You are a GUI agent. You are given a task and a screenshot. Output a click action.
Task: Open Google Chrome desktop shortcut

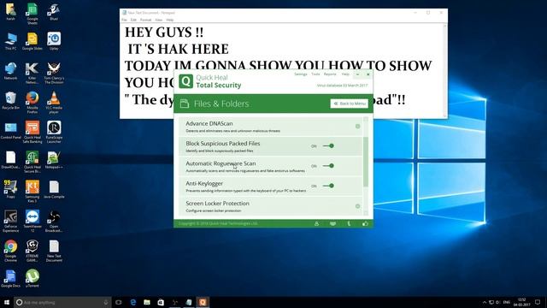tap(10, 251)
